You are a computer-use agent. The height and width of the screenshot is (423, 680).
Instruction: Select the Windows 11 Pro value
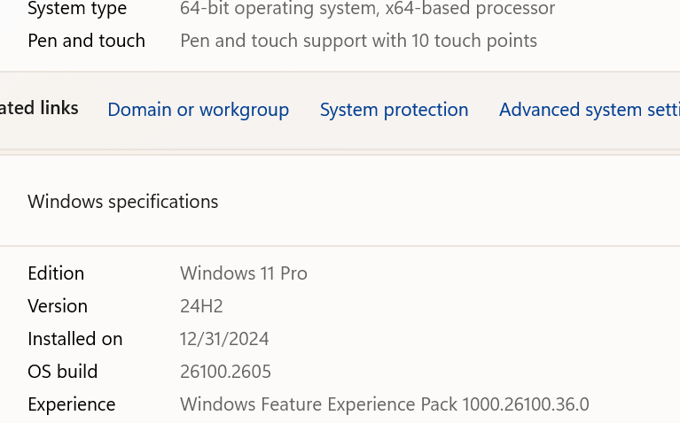244,273
